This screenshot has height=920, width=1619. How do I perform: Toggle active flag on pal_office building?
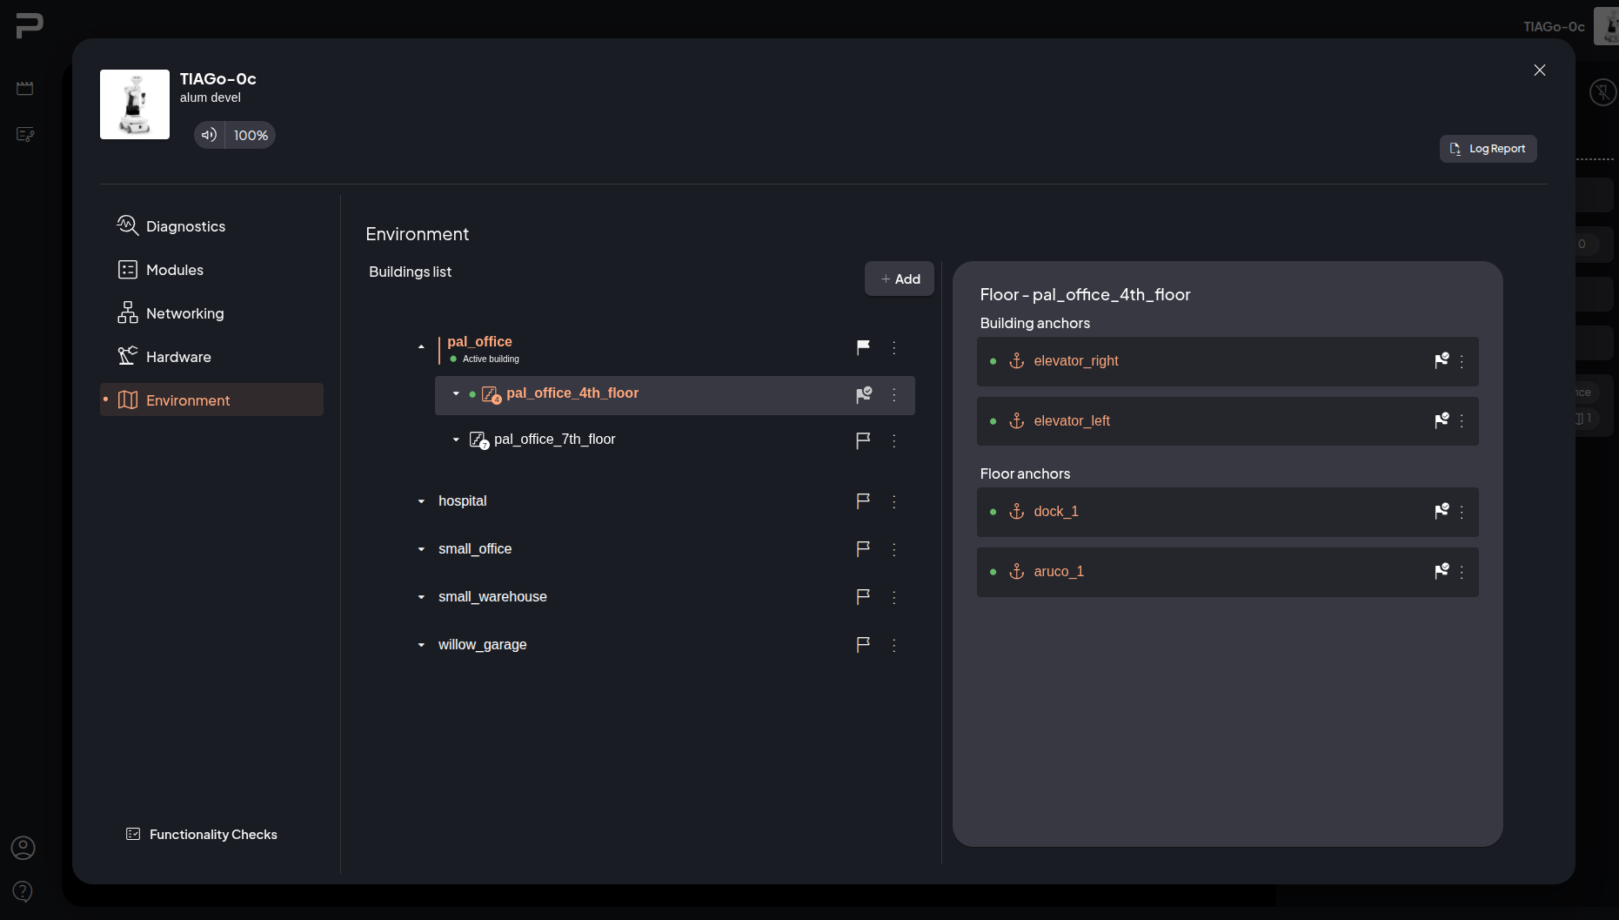(x=863, y=347)
